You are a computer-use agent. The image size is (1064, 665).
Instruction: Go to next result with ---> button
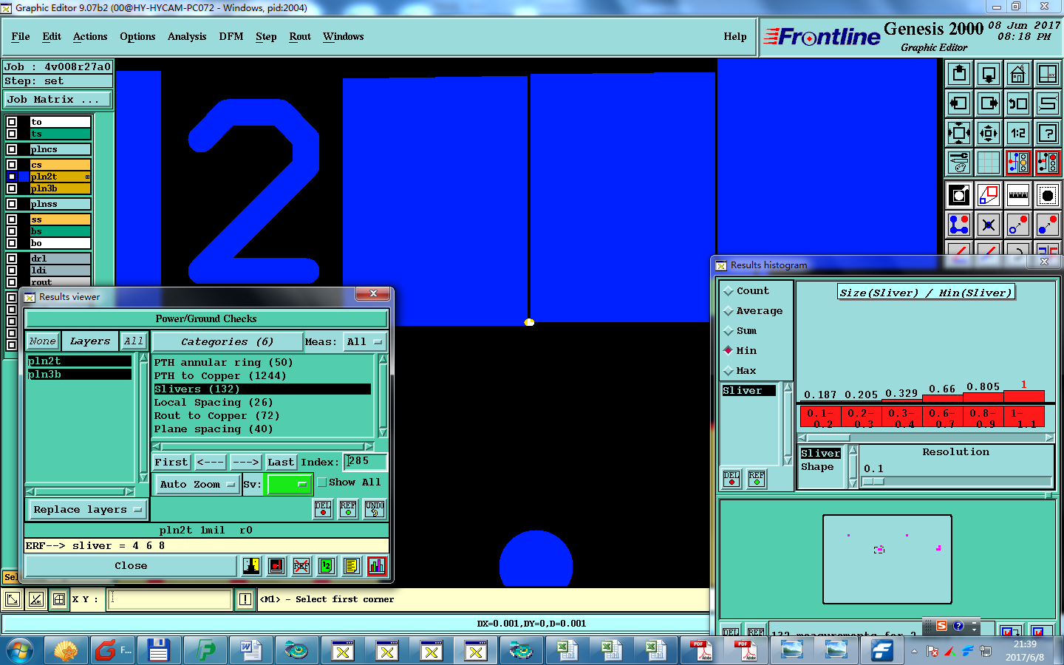coord(245,462)
